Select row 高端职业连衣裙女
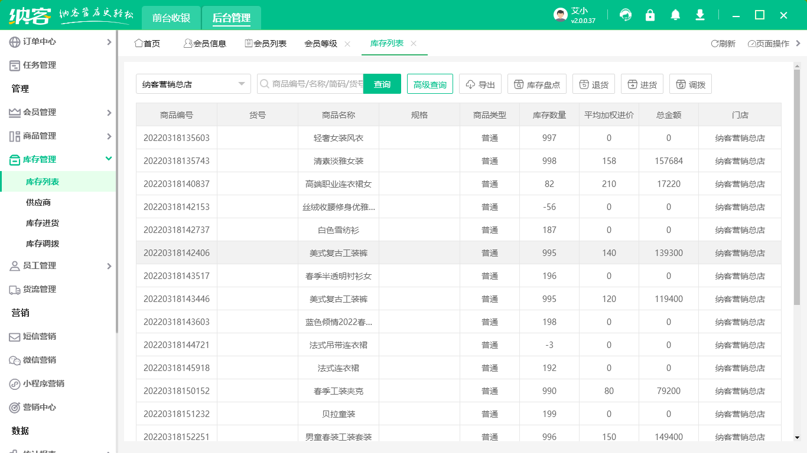The image size is (807, 453). point(458,184)
